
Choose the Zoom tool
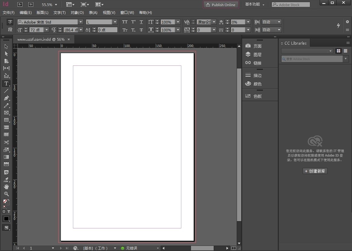point(6,194)
